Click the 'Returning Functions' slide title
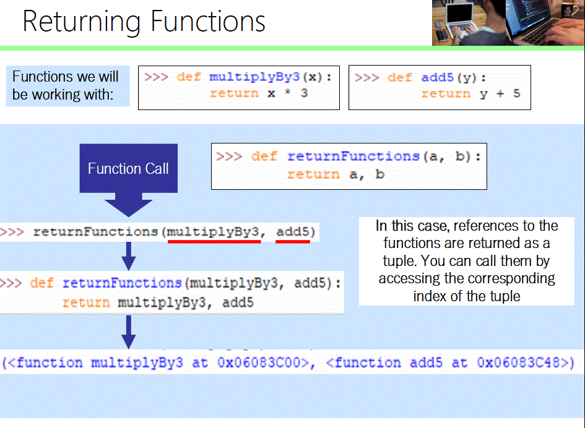Screen dimensions: 585x428 click(144, 22)
